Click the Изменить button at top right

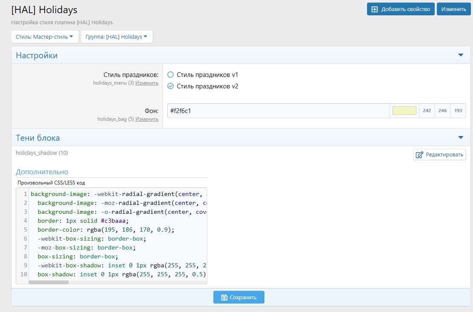[x=453, y=9]
